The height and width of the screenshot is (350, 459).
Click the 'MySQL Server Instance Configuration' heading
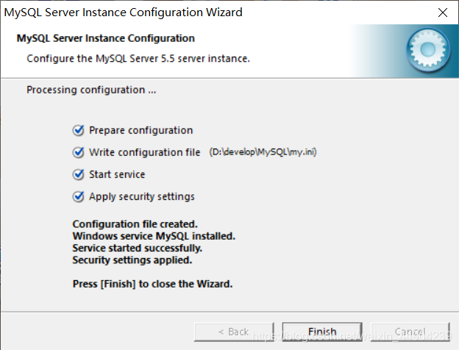pos(106,38)
